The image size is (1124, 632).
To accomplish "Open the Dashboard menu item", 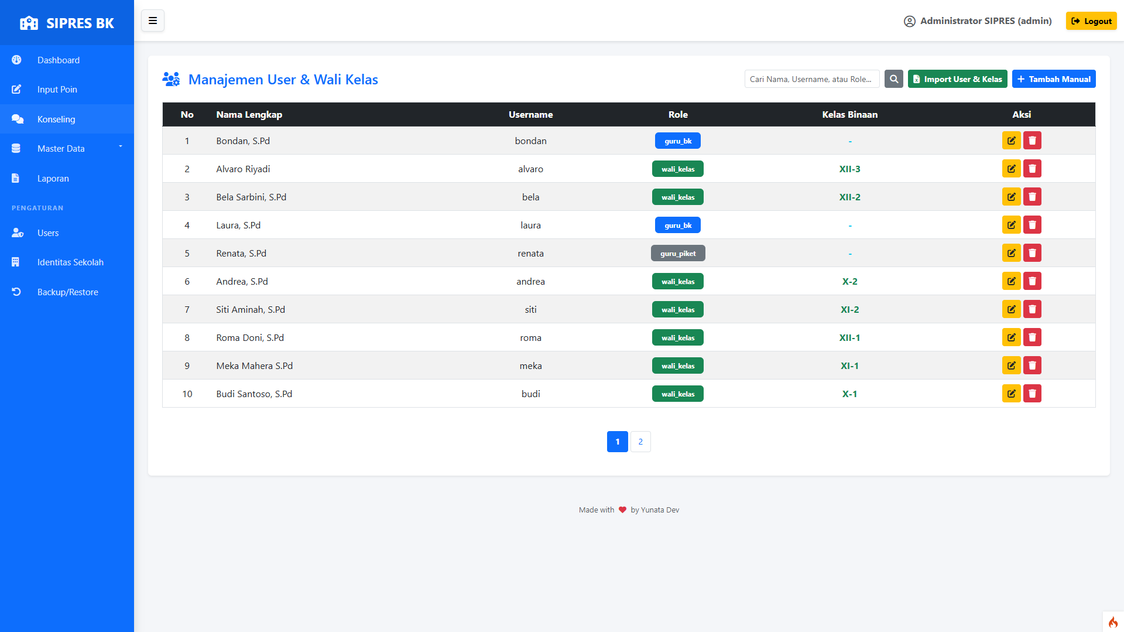I will pos(59,60).
